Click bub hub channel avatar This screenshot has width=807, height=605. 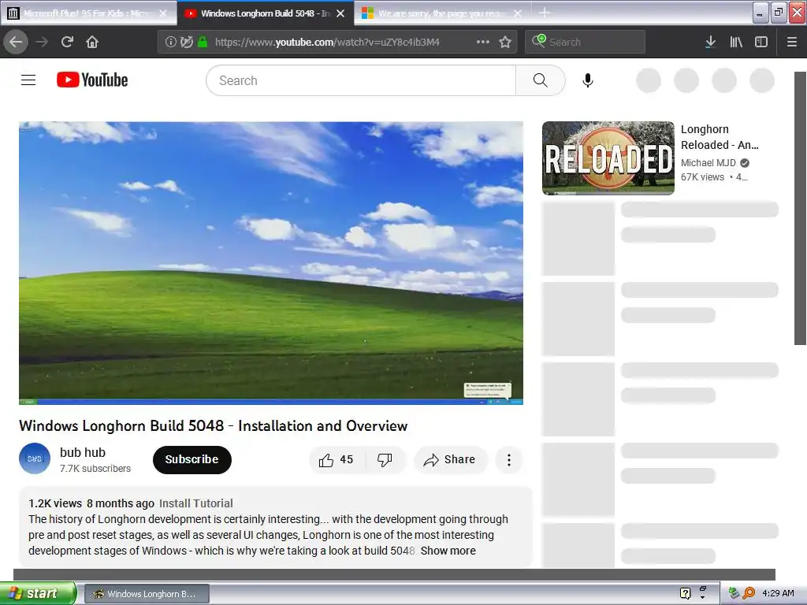click(x=35, y=458)
